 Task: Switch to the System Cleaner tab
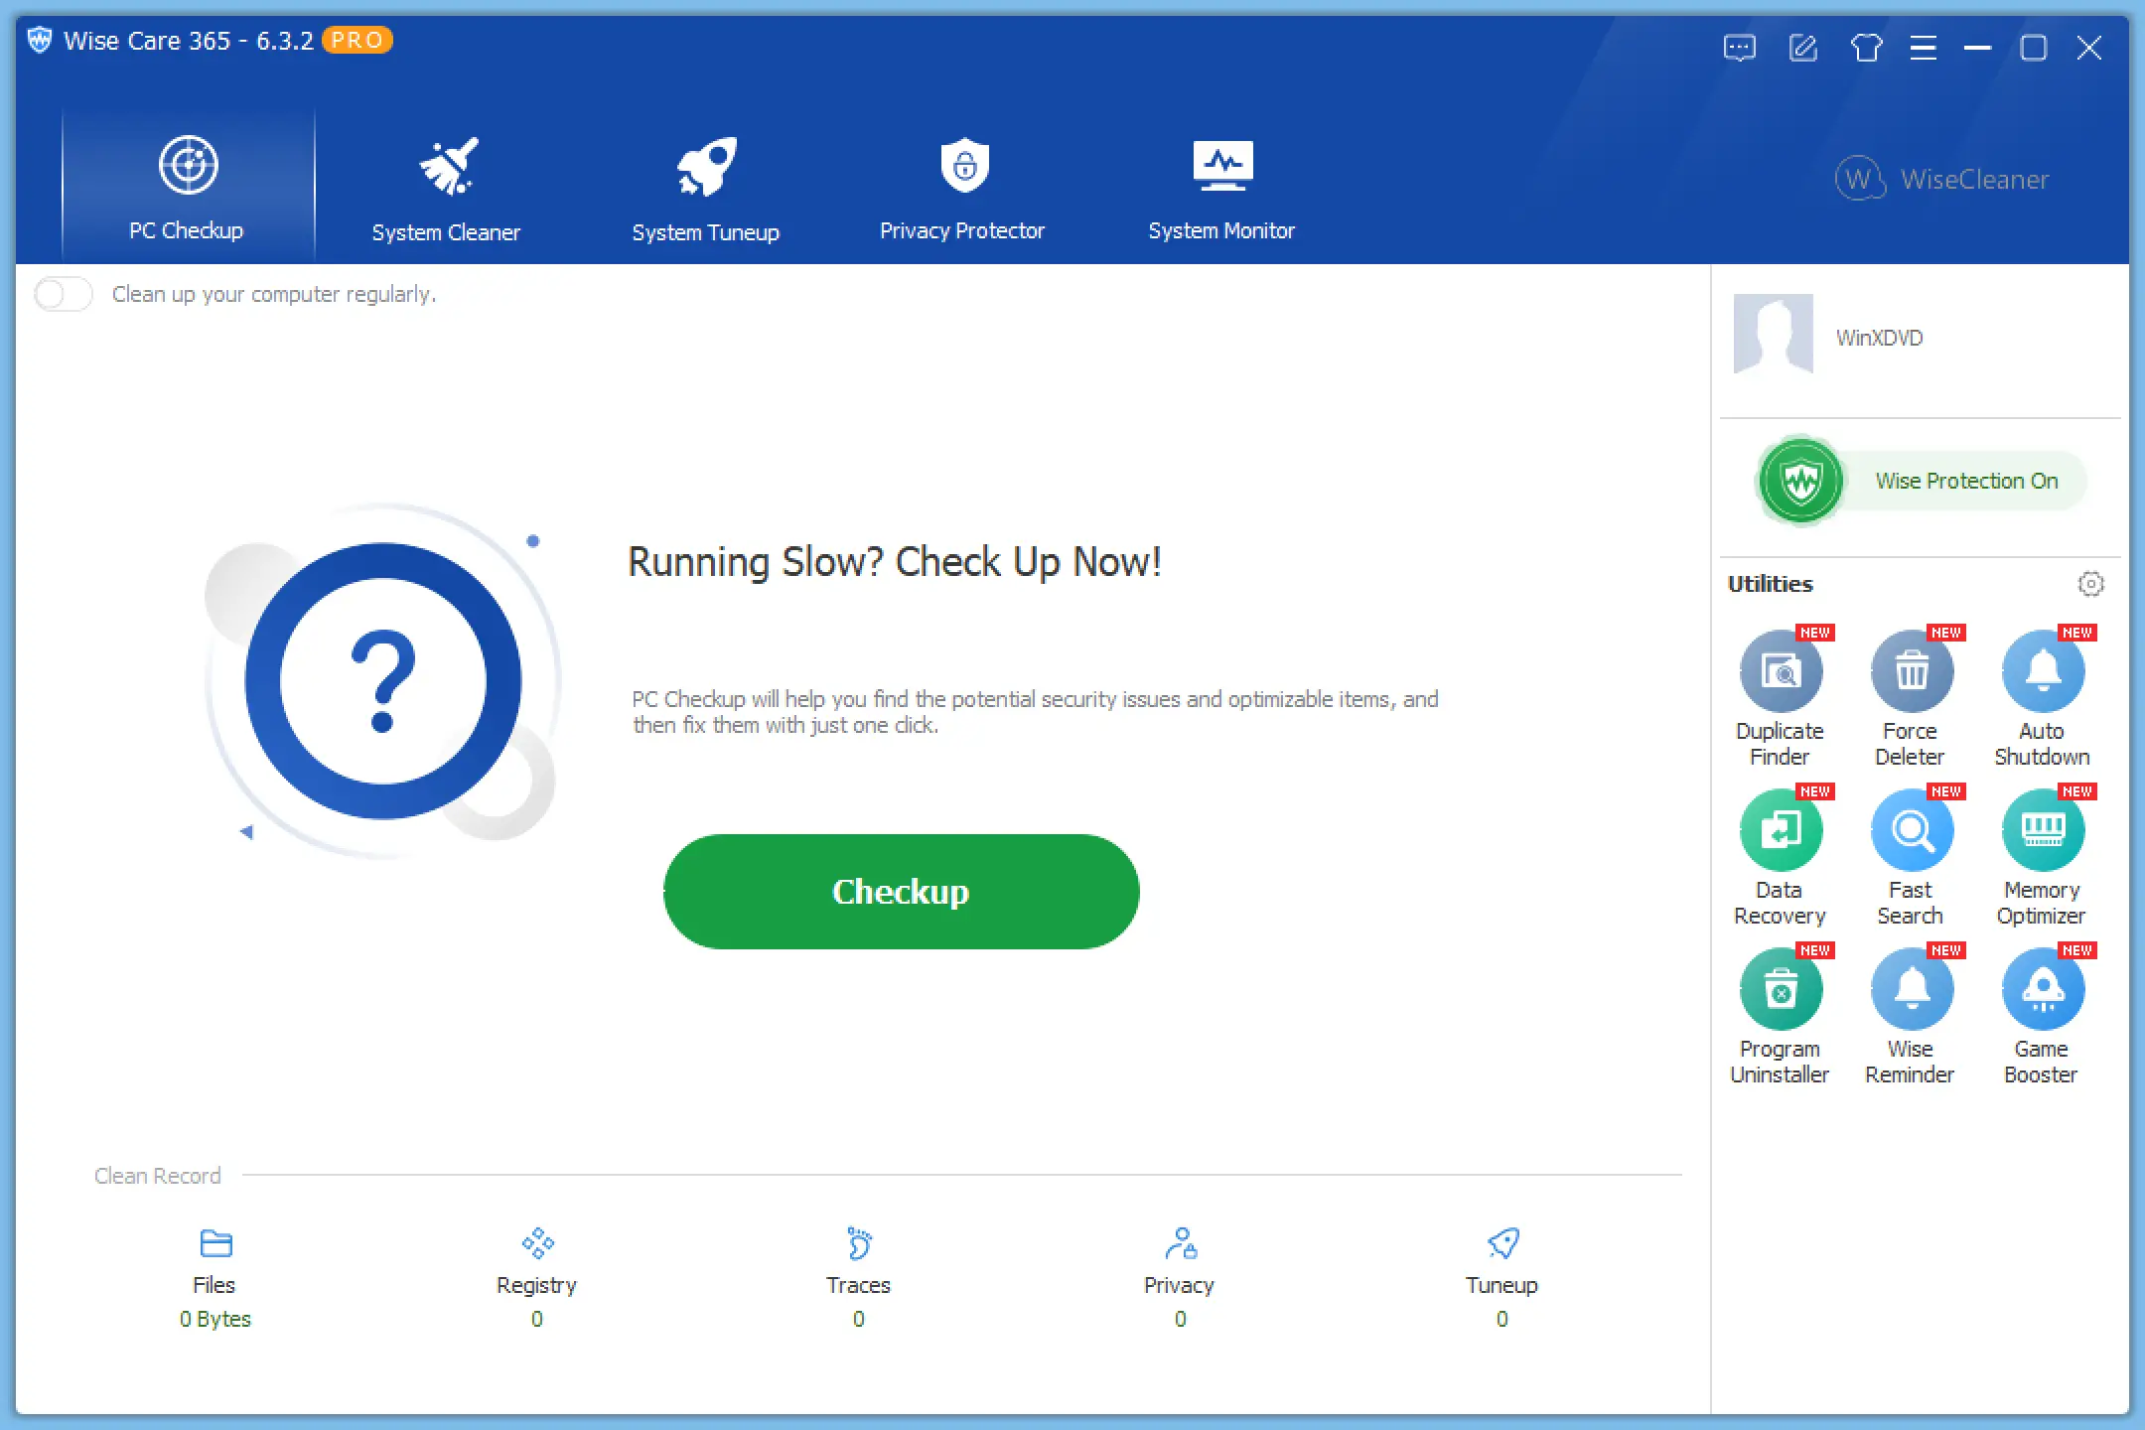[447, 179]
